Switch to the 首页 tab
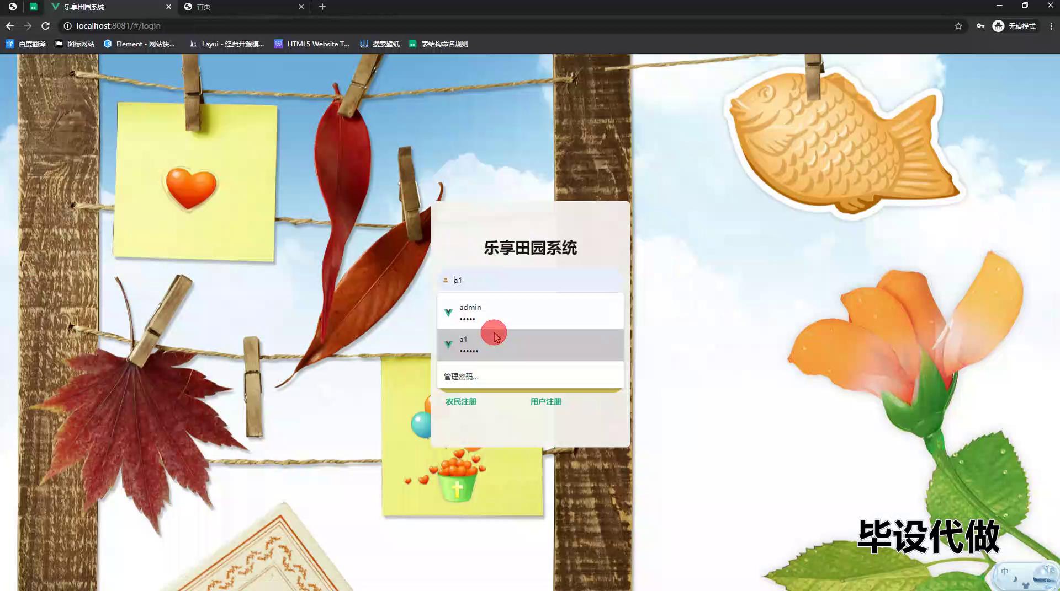1060x591 pixels. pos(243,7)
